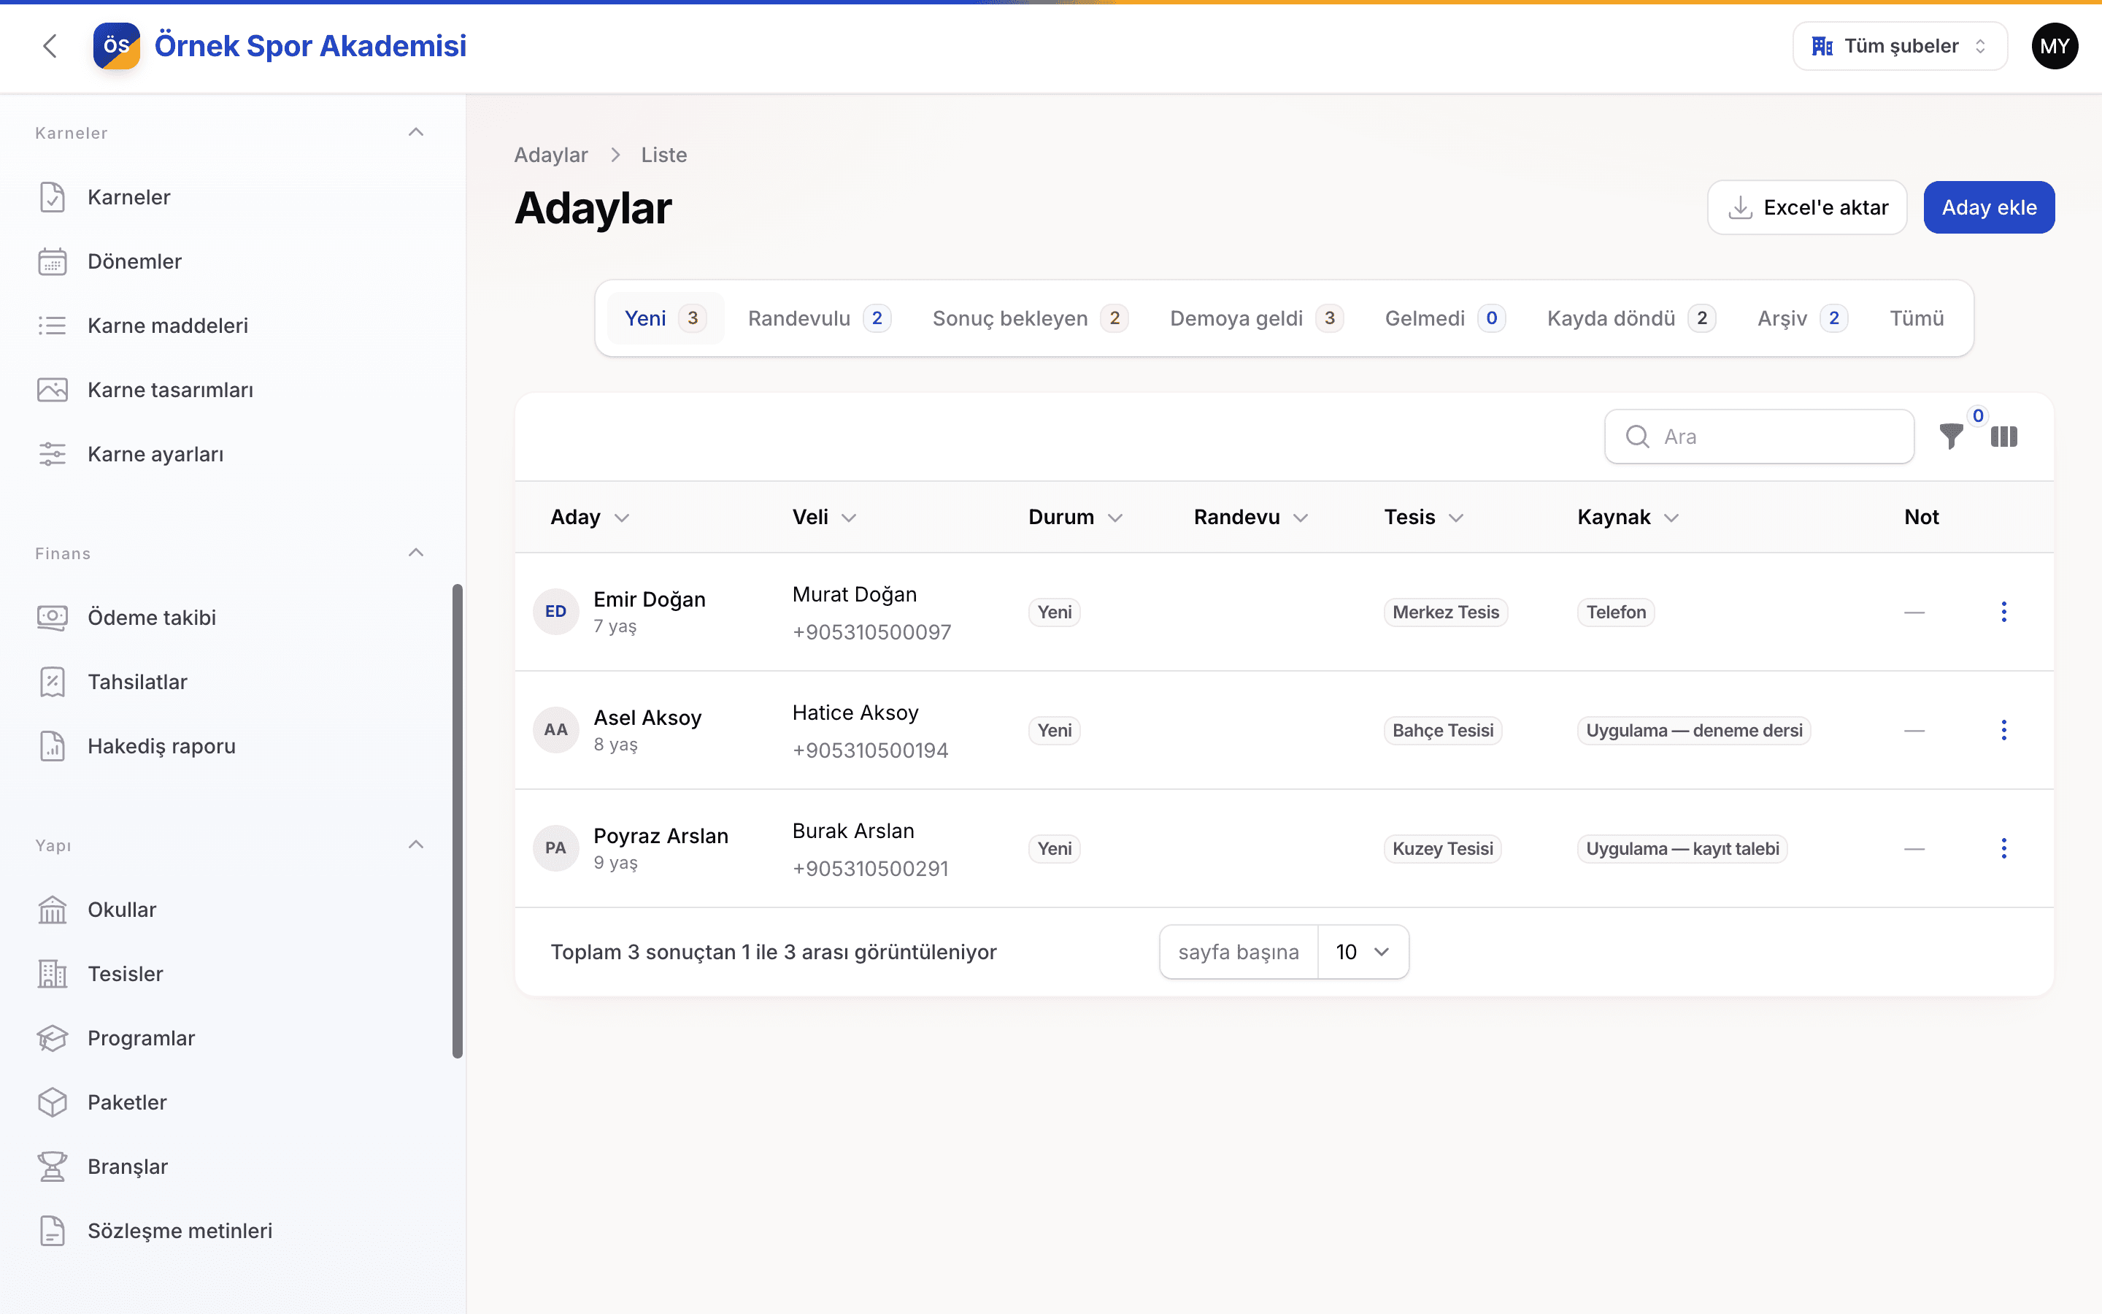Image resolution: width=2102 pixels, height=1314 pixels.
Task: Click the Tesisler office icon
Action: 52,975
